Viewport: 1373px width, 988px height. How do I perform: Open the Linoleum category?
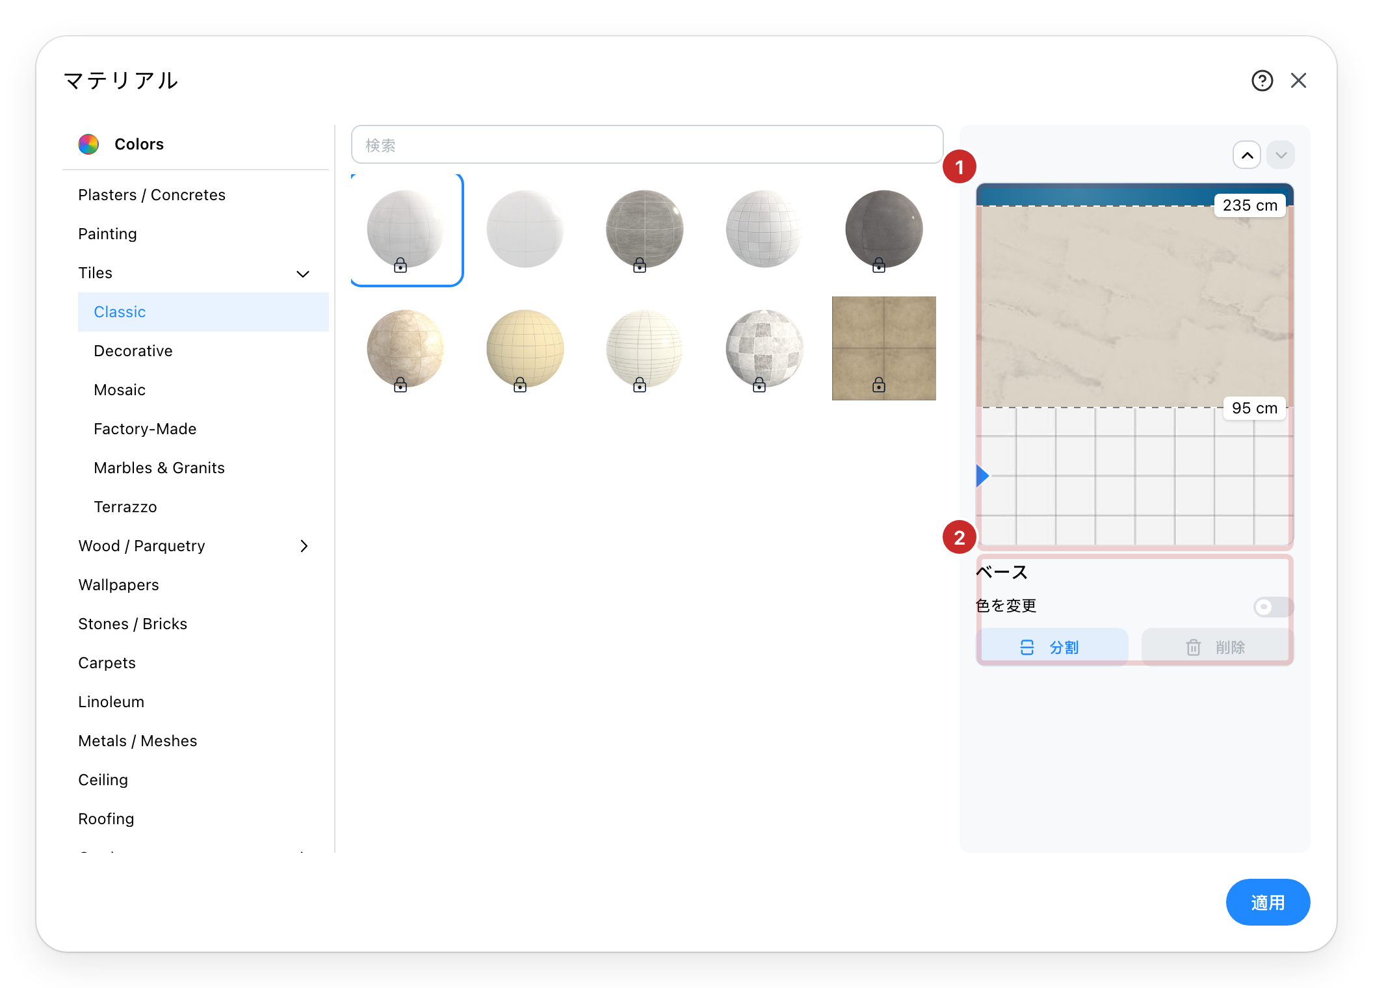(111, 702)
